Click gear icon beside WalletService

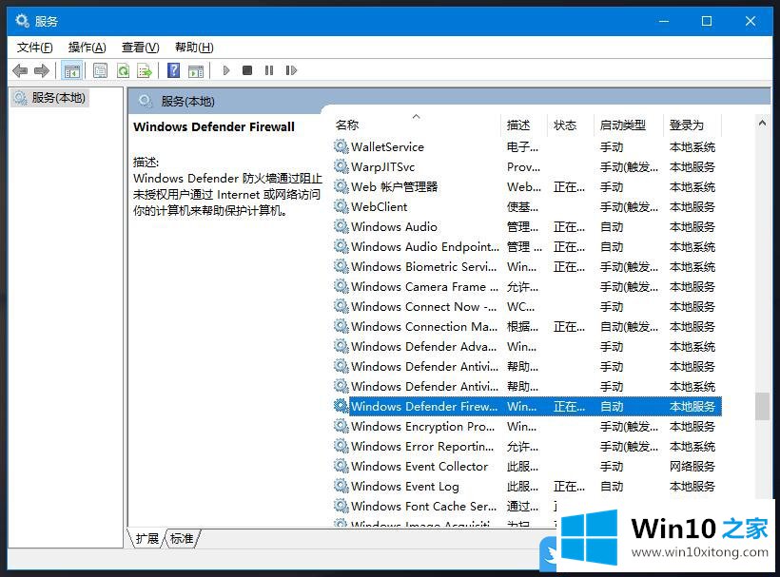click(x=341, y=146)
